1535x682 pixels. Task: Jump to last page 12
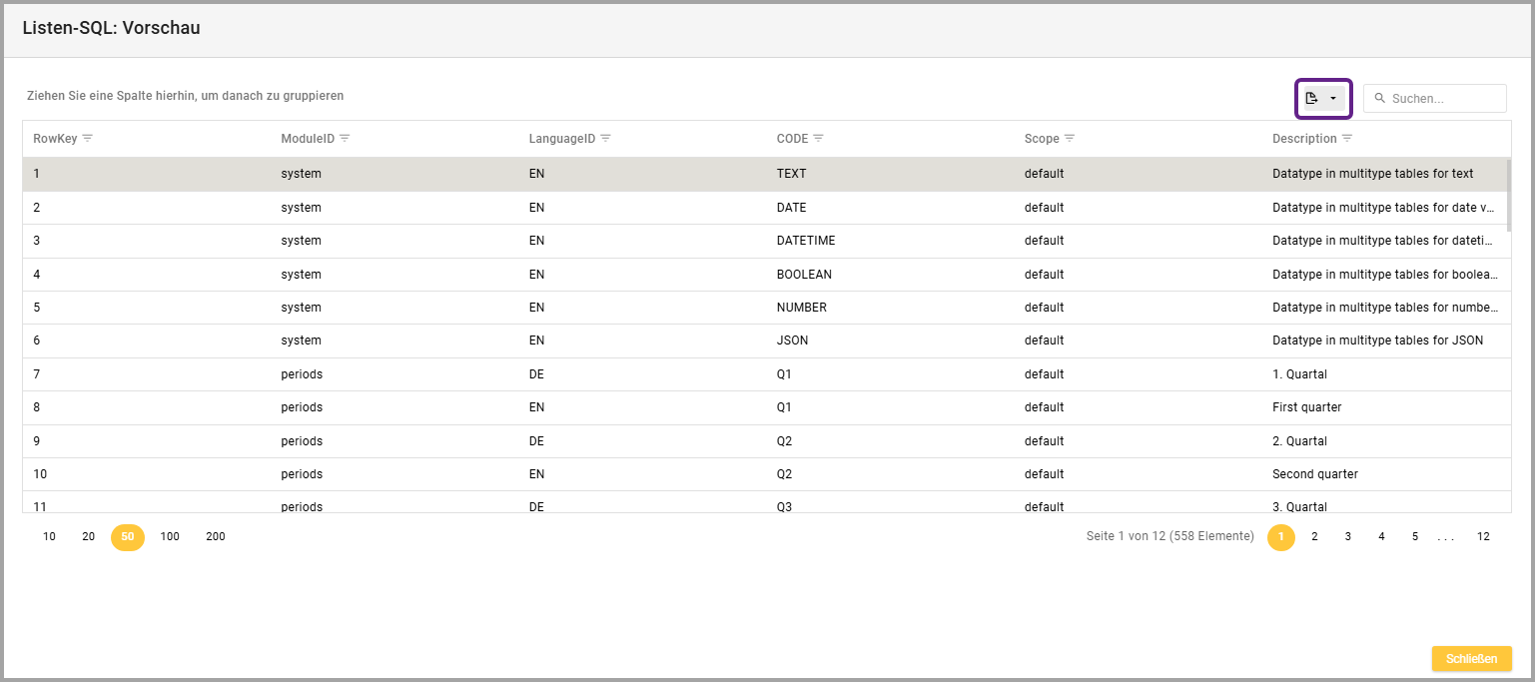click(x=1483, y=537)
